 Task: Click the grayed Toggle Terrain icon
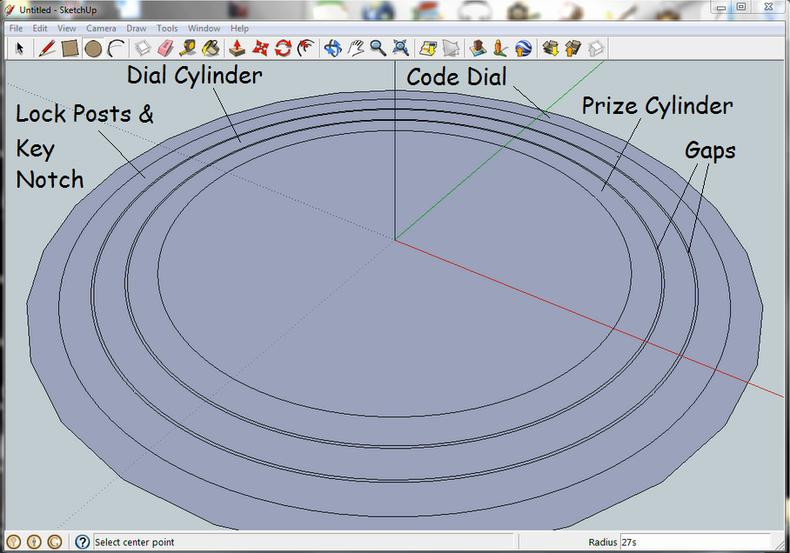point(451,49)
